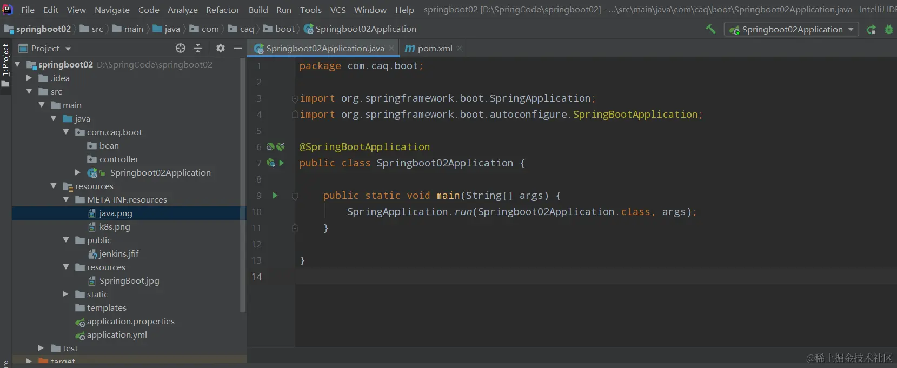This screenshot has height=368, width=897.
Task: Collapse the META-INF.resources folder
Action: point(66,199)
